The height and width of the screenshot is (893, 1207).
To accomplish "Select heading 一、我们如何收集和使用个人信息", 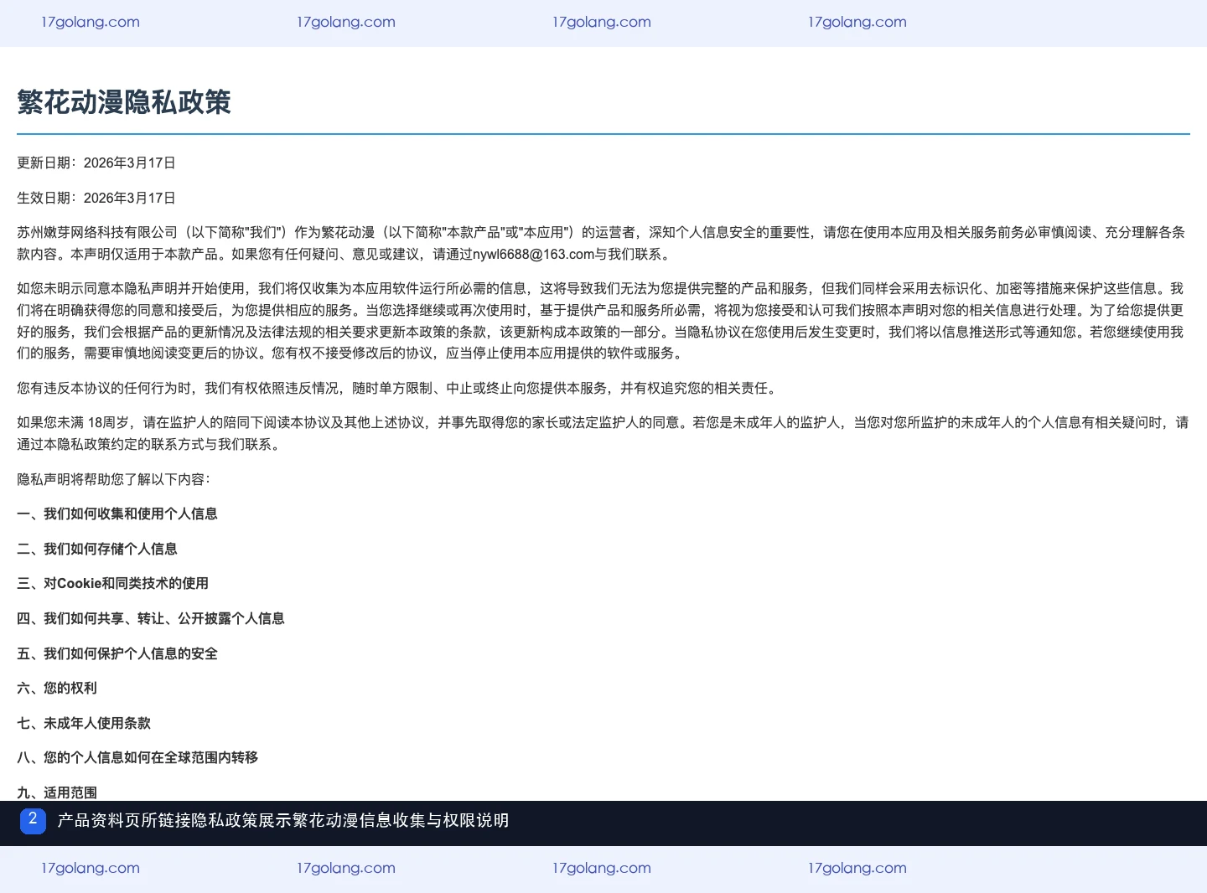I will tap(117, 514).
